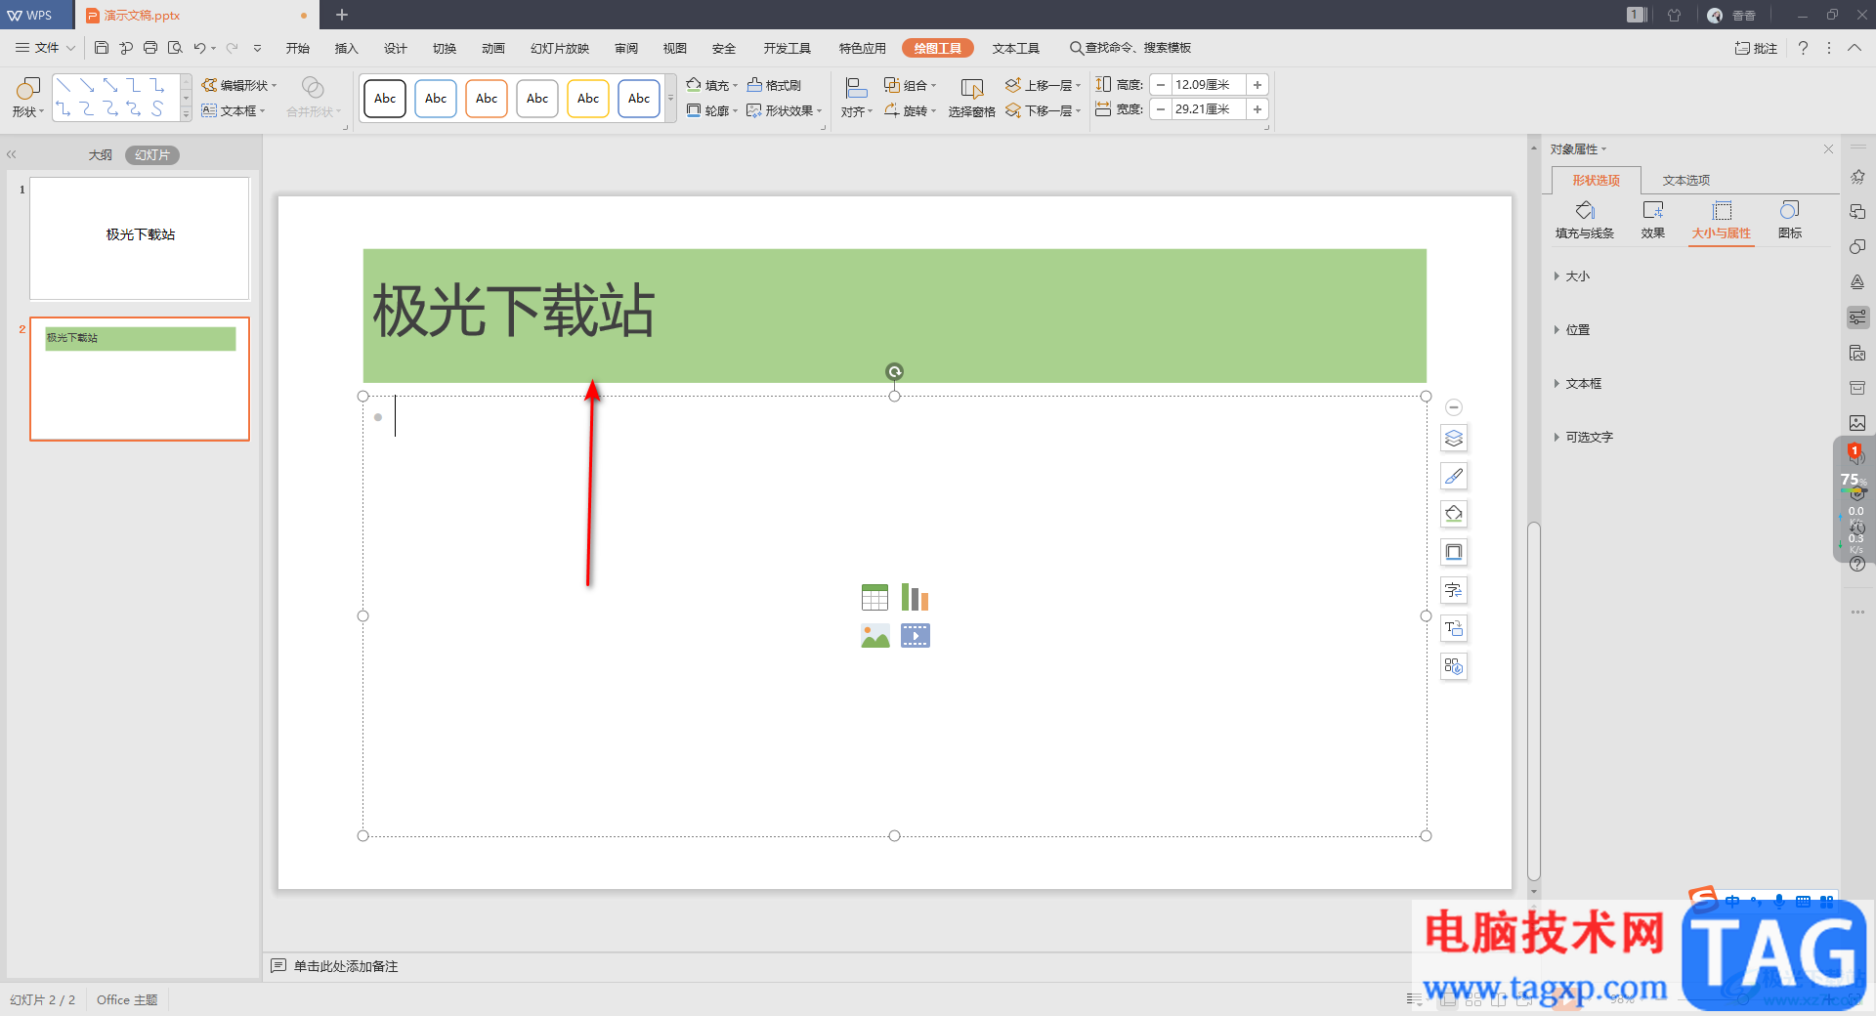Viewport: 1876px width, 1016px height.
Task: Open the 插入 ribbon tab
Action: click(347, 48)
